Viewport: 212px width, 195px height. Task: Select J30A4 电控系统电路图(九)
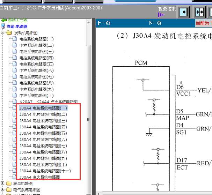point(43,158)
